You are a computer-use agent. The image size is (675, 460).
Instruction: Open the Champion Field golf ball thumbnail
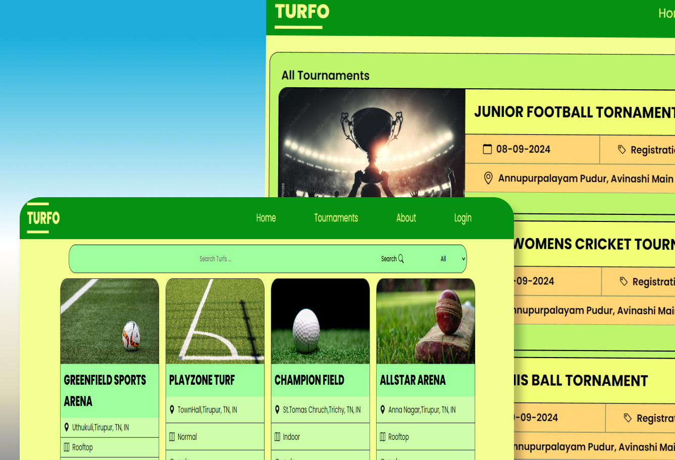tap(320, 321)
